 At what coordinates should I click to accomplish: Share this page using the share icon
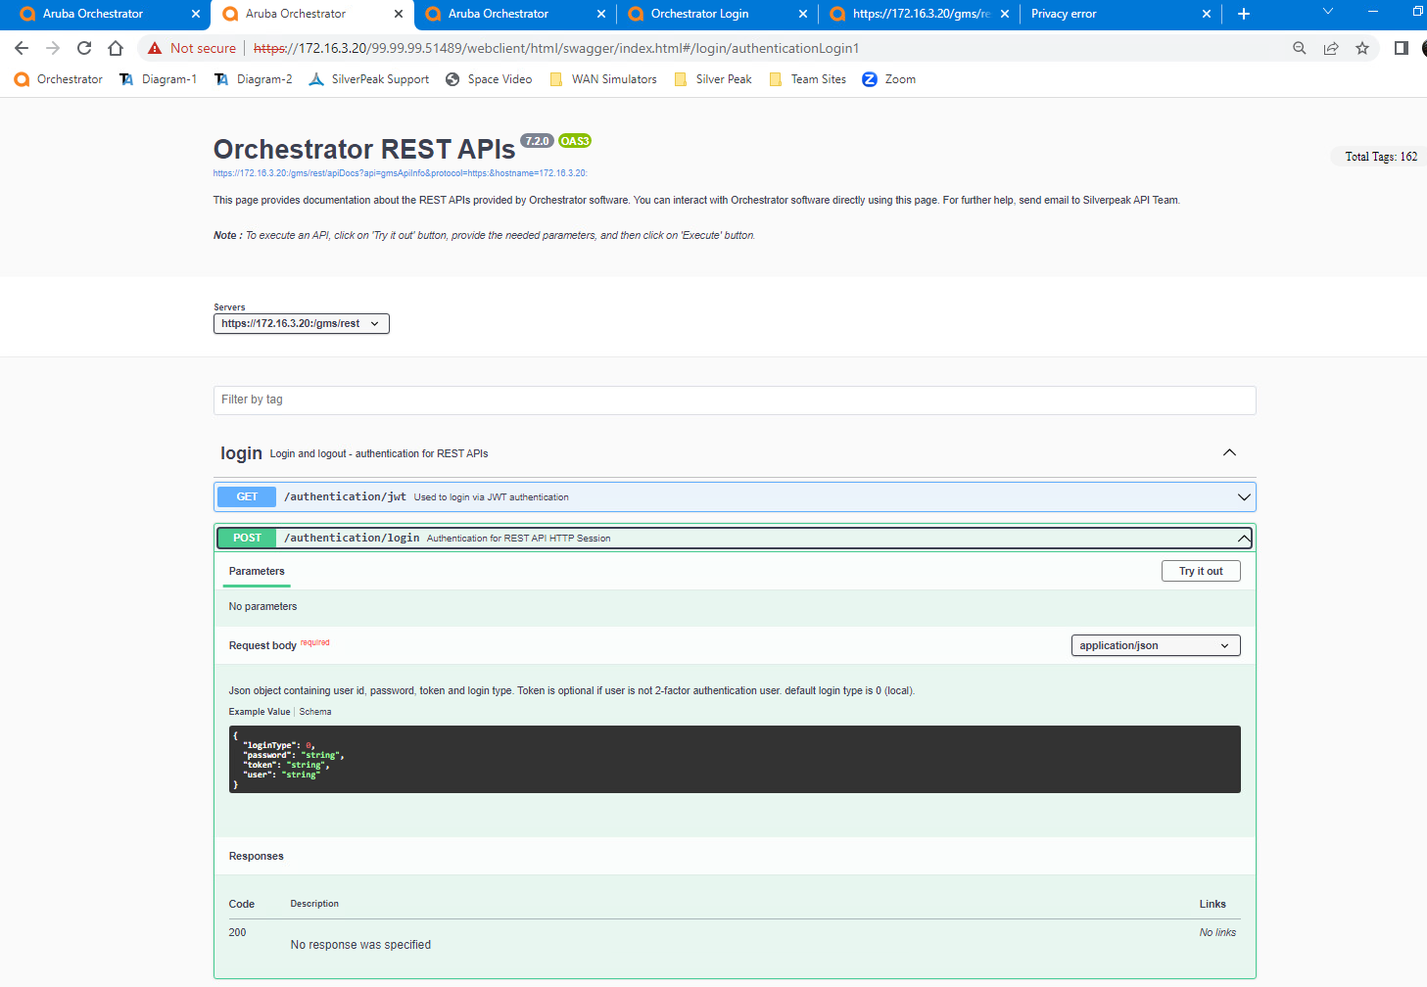pyautogui.click(x=1331, y=48)
